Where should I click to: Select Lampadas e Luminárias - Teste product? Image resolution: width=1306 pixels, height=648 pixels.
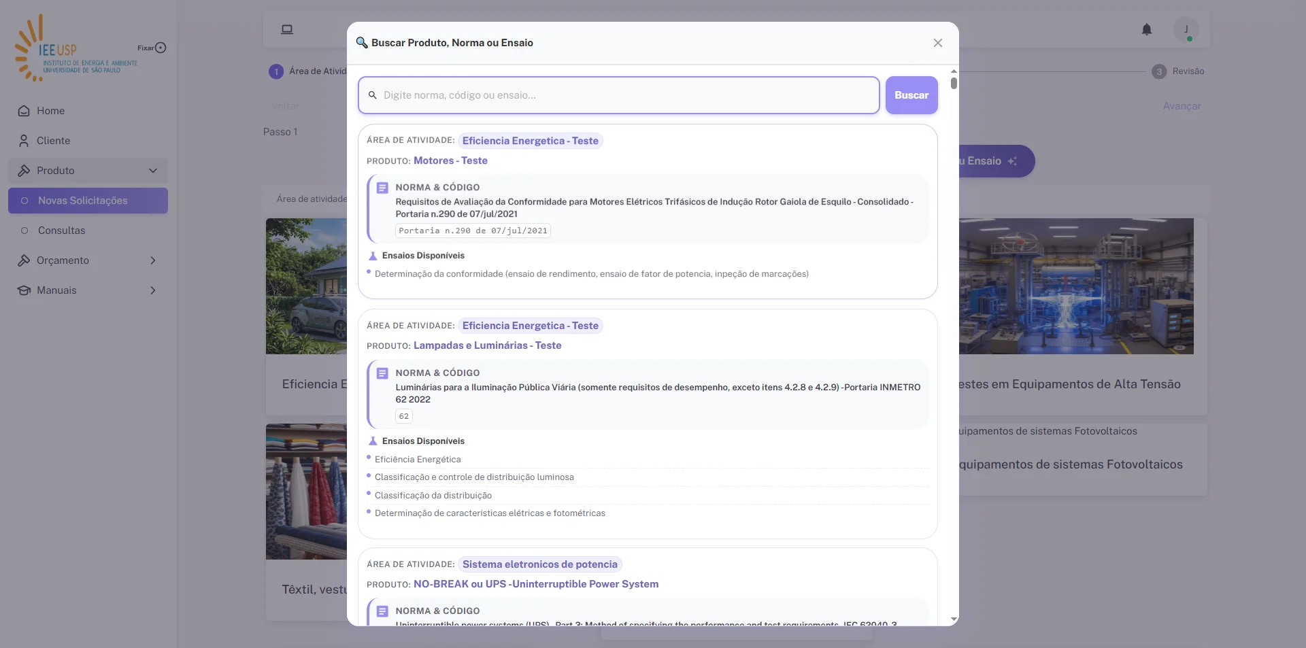[487, 345]
